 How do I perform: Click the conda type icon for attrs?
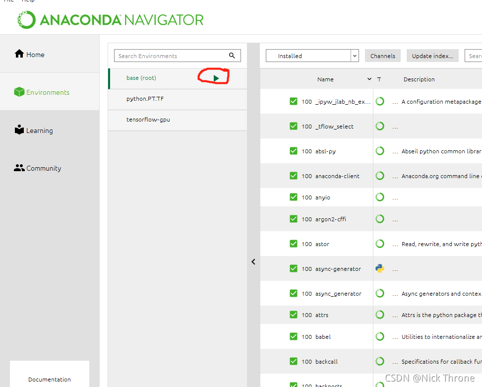pos(380,315)
